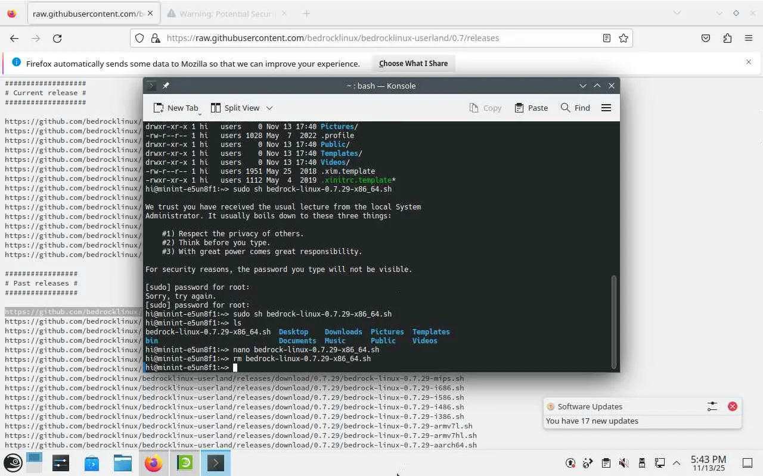Image resolution: width=763 pixels, height=476 pixels.
Task: Go back in Firefox
Action: (14, 38)
